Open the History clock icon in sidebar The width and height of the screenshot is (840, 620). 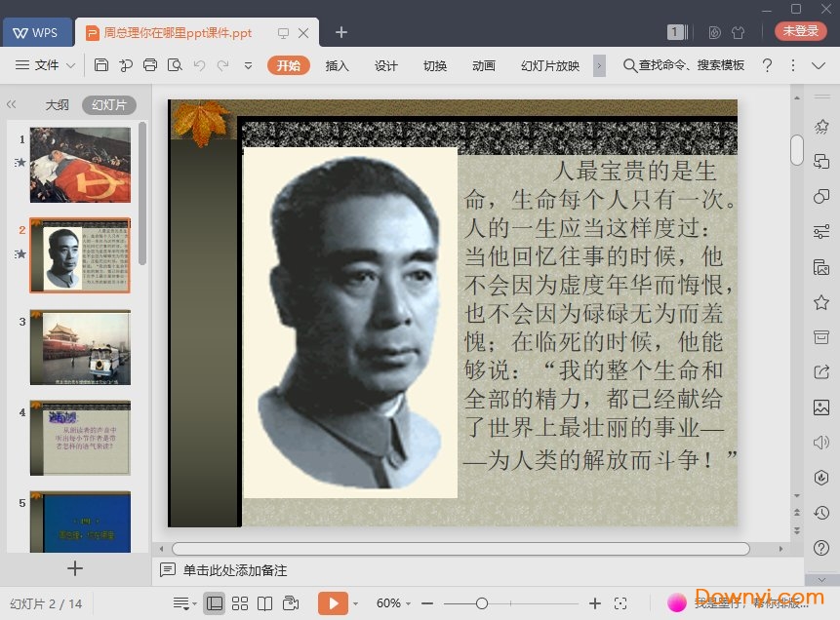tap(821, 512)
